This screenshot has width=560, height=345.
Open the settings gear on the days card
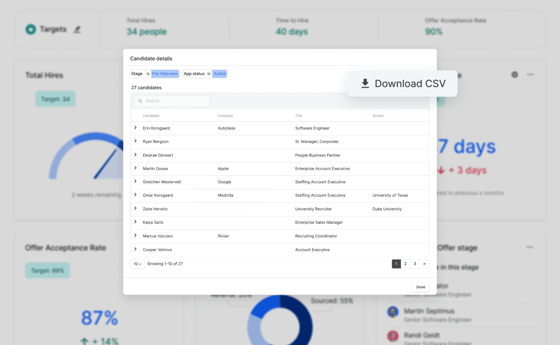click(x=514, y=75)
